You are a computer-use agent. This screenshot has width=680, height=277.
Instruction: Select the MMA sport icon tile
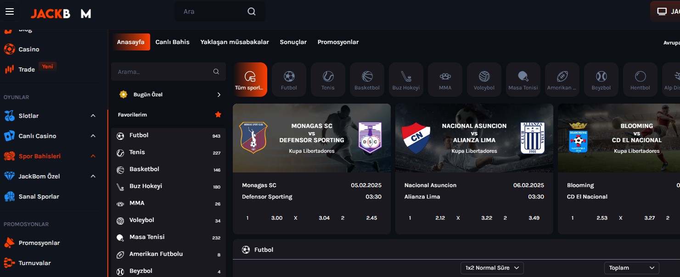(x=445, y=79)
